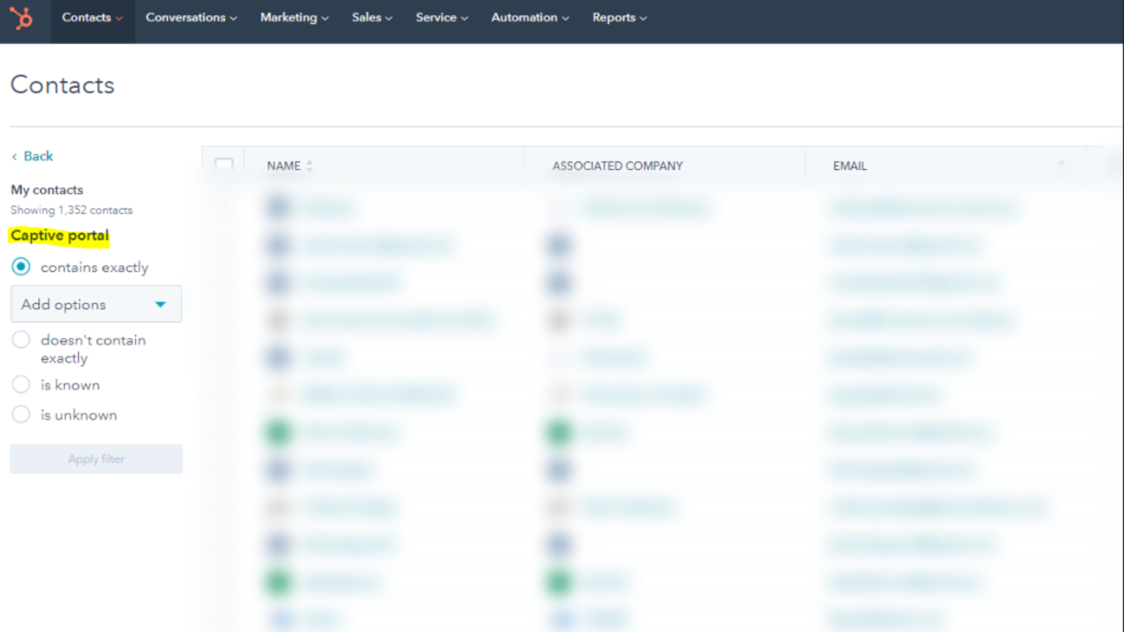The height and width of the screenshot is (632, 1124).
Task: Click the highlighted 'Captive portal' filter label
Action: [x=59, y=235]
